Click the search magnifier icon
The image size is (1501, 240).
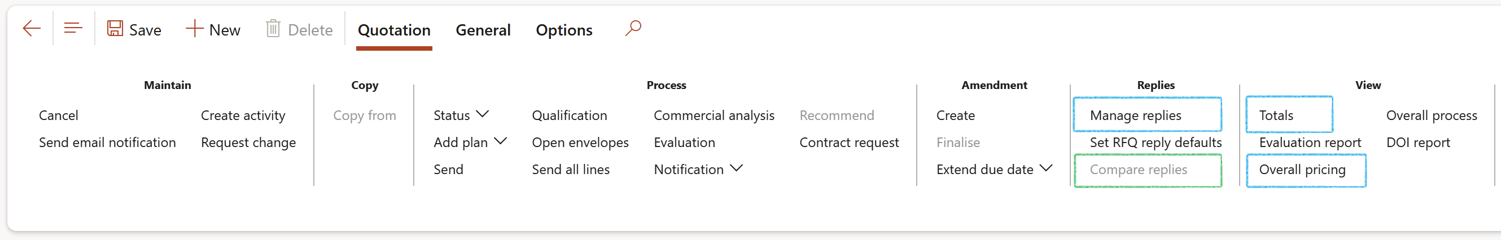pyautogui.click(x=633, y=28)
